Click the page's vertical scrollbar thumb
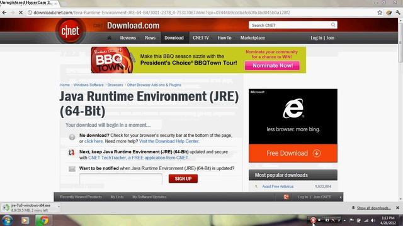Screen dimensions: 403x226 click(x=400, y=42)
